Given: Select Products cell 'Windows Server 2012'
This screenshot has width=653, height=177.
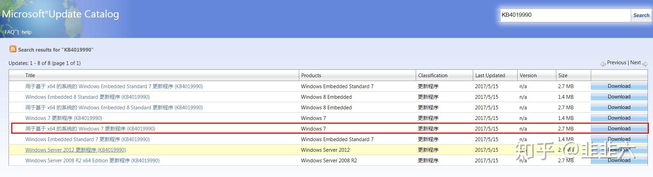Looking at the screenshot, I should [x=325, y=150].
